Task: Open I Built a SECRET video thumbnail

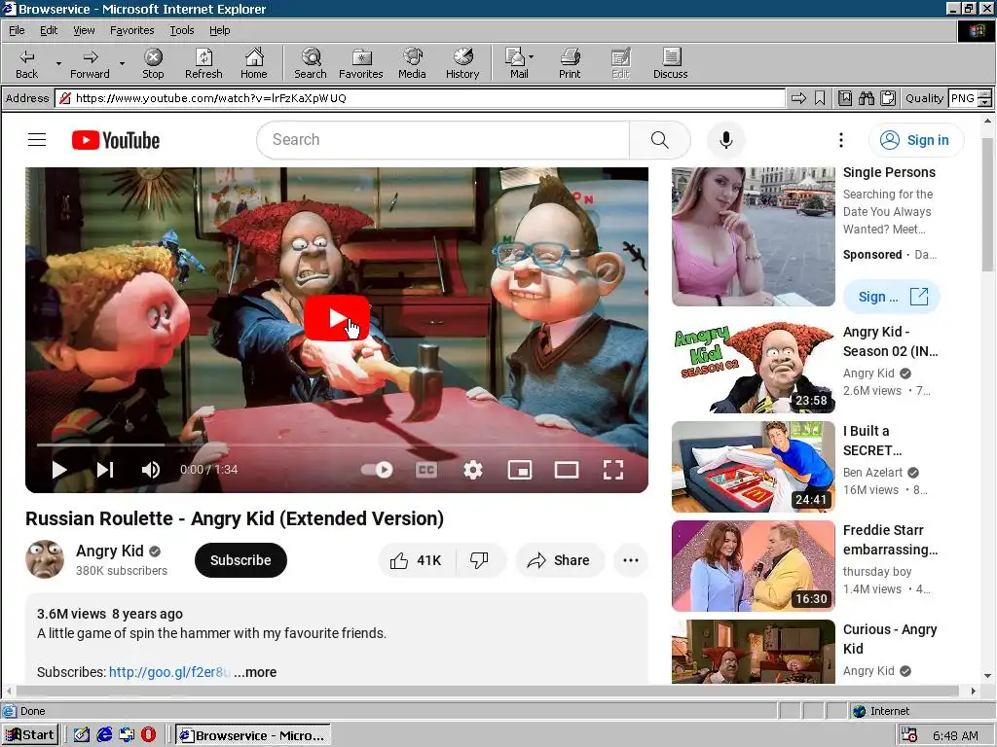Action: [x=753, y=466]
